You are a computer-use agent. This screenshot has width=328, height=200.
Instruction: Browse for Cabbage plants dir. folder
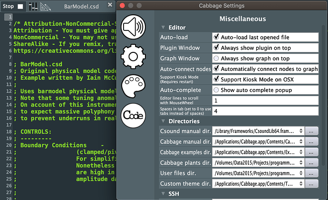(311, 162)
